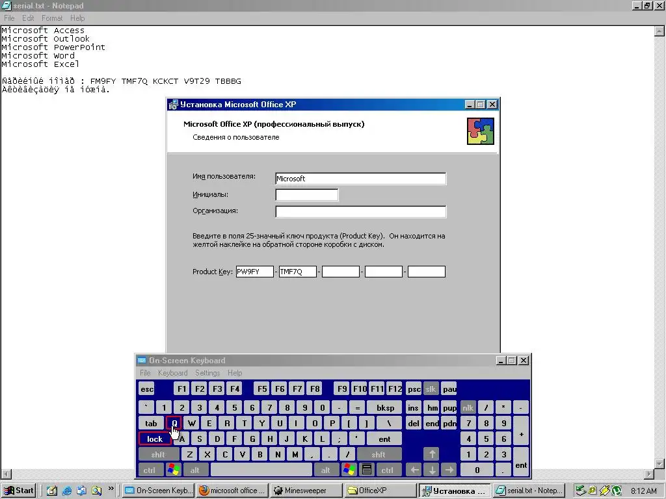Click the Q key on the On-Screen Keyboard
666x499 pixels.
click(174, 423)
